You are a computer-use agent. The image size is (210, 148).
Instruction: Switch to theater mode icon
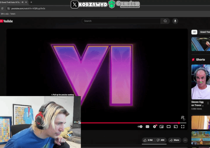[x=168, y=127]
